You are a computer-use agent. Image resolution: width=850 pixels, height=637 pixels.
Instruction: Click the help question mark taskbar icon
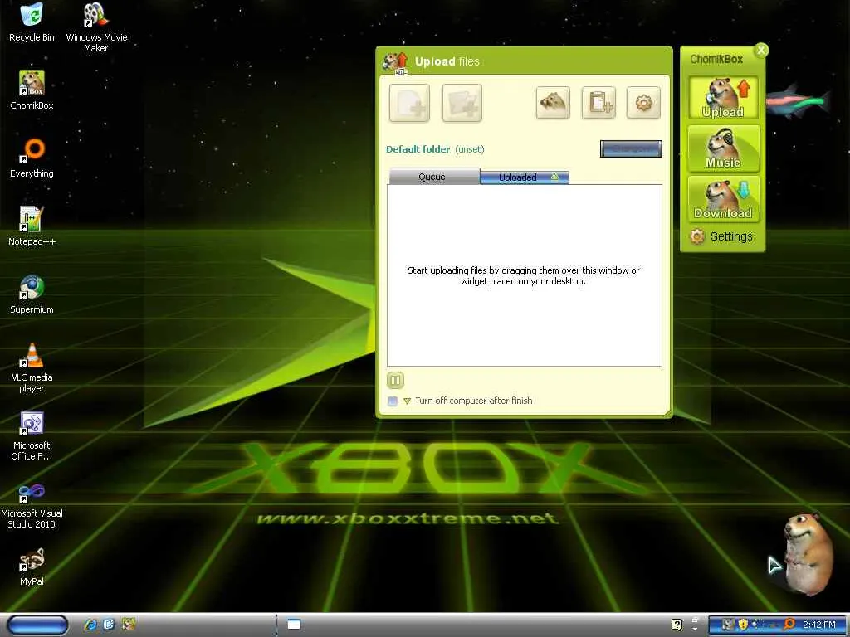coord(677,625)
